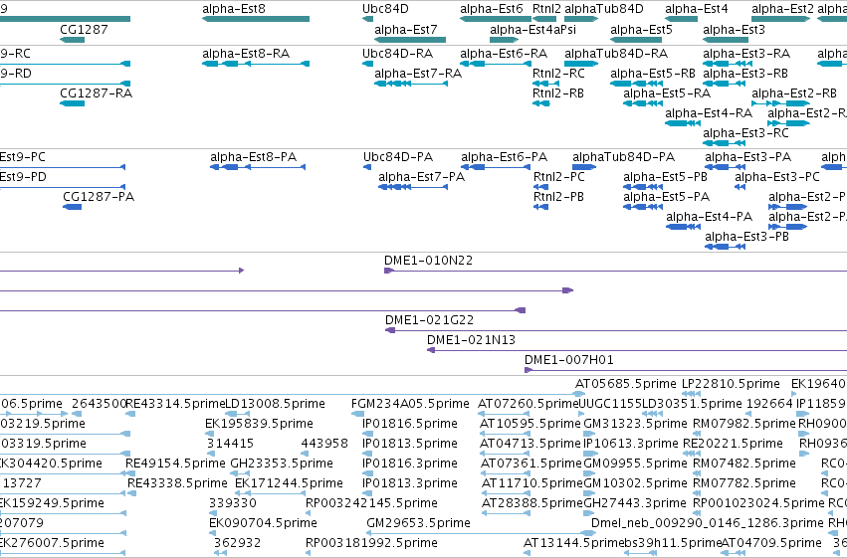847x558 pixels.
Task: Click transcript alpha-Est5-RA
Action: 643,103
